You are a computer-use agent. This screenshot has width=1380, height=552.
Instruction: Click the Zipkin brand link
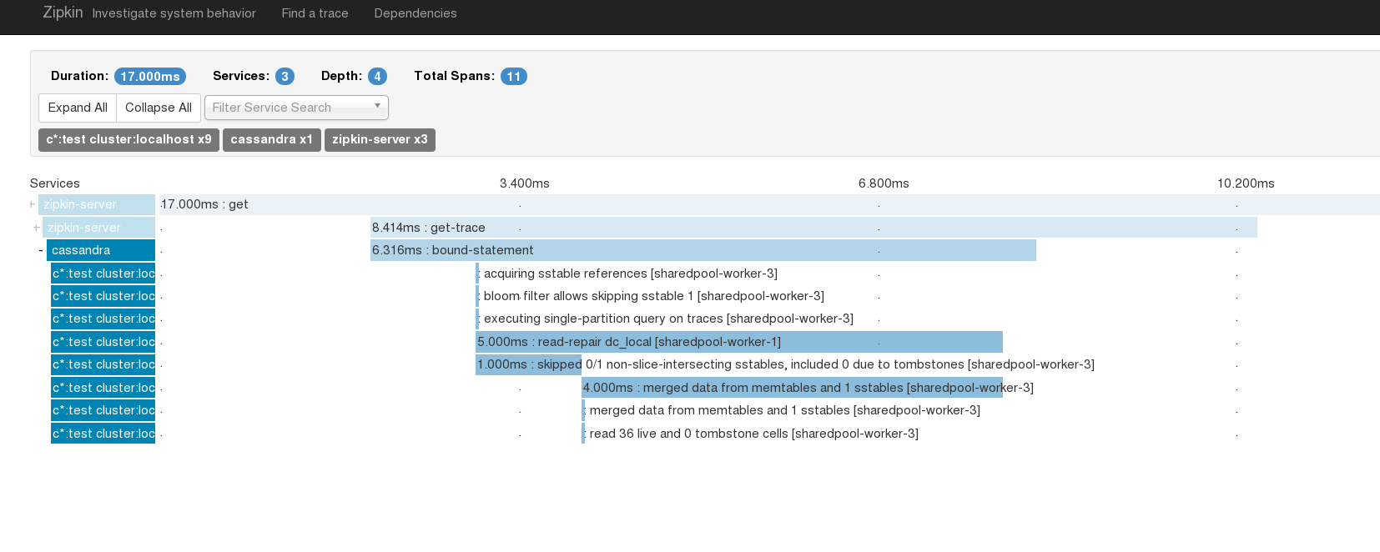pos(63,13)
